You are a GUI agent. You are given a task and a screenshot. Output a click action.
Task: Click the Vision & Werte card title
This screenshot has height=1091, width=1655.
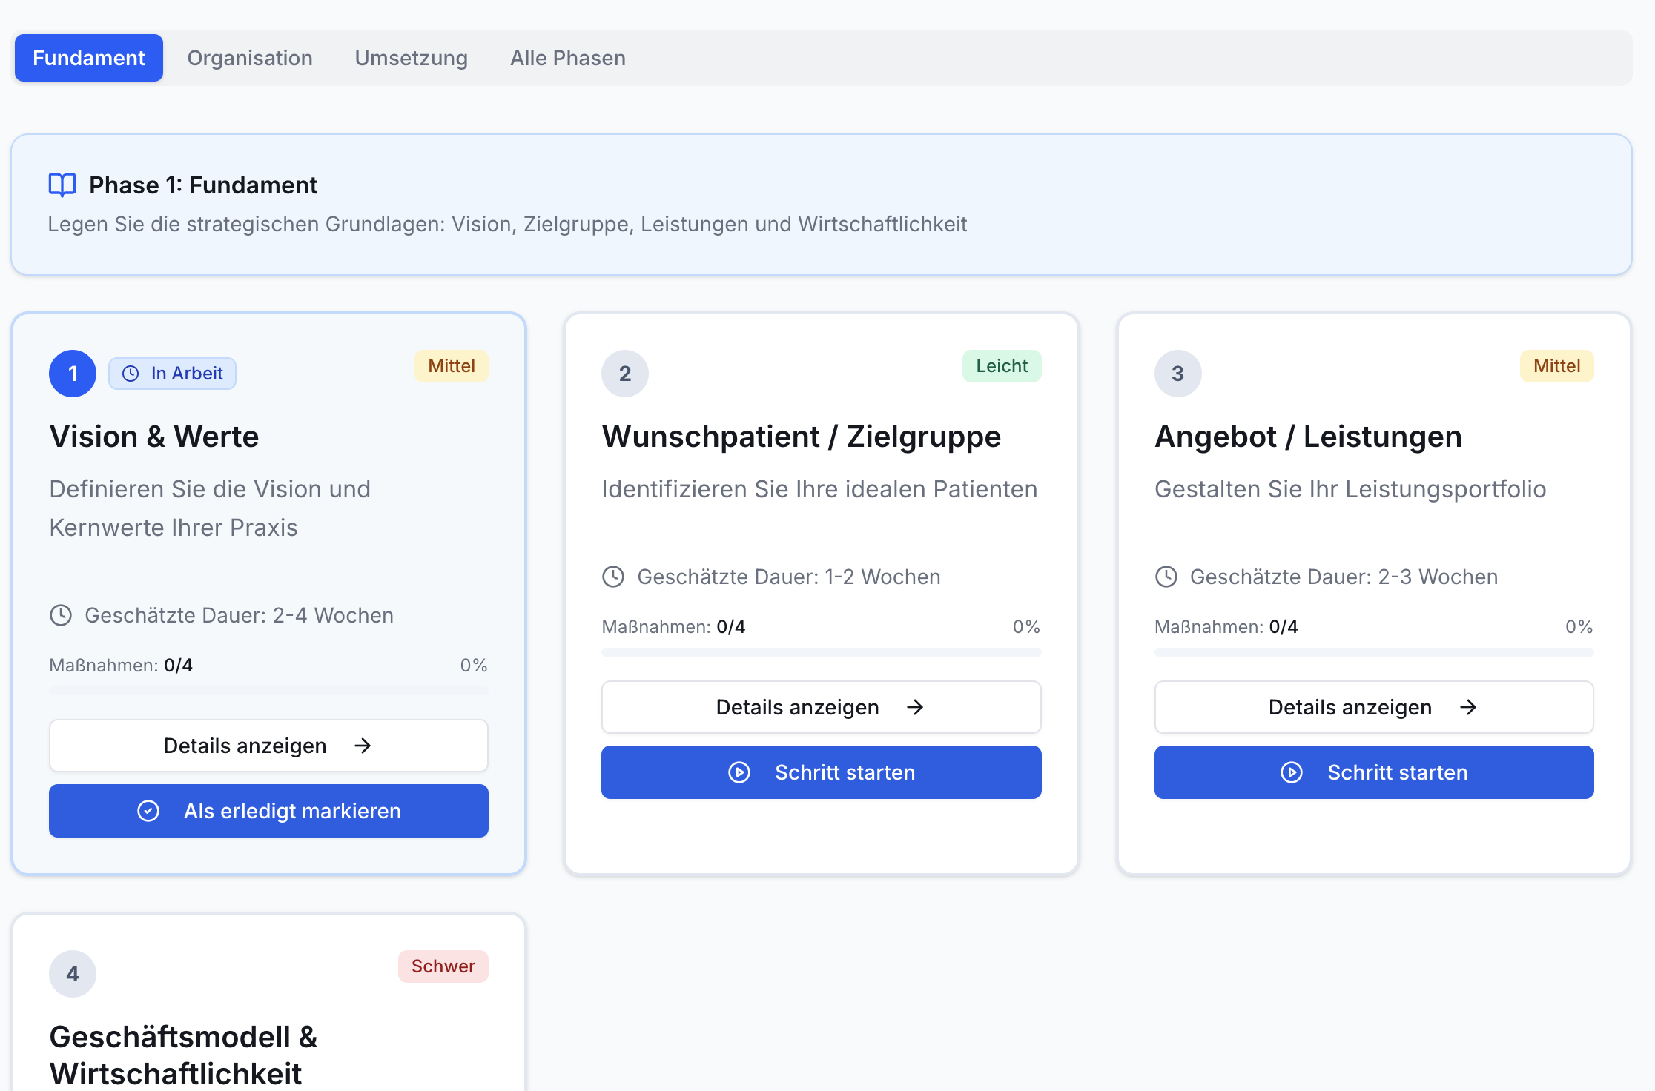[x=154, y=437]
